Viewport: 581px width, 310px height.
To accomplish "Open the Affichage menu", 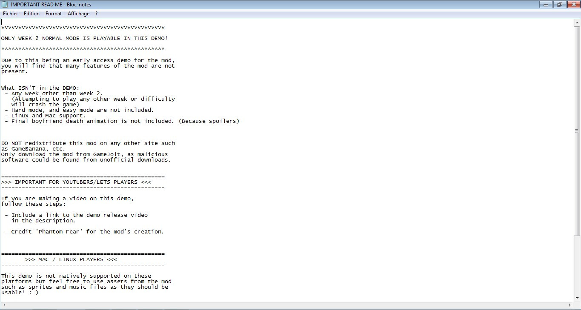I will (79, 14).
